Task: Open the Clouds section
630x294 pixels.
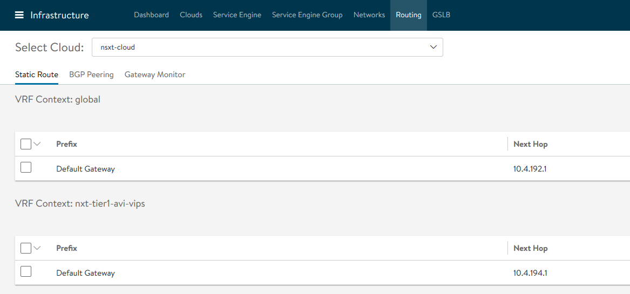Action: click(191, 15)
